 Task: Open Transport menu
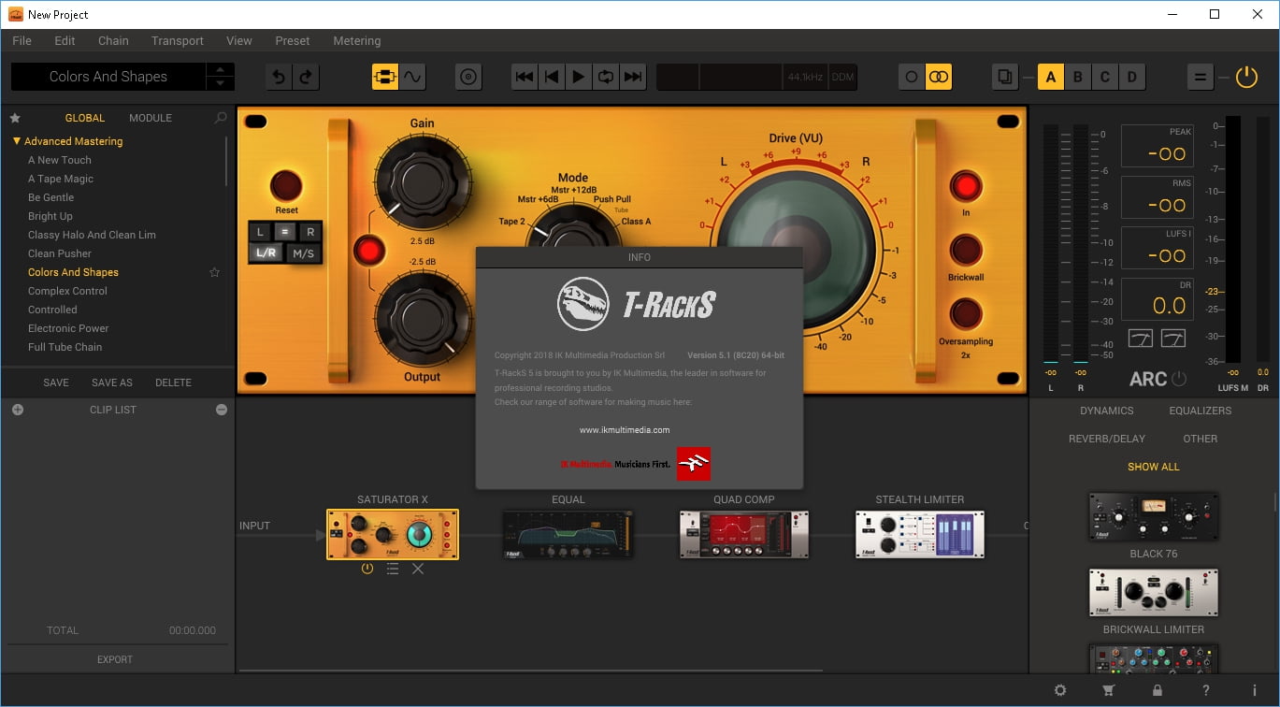click(x=178, y=41)
